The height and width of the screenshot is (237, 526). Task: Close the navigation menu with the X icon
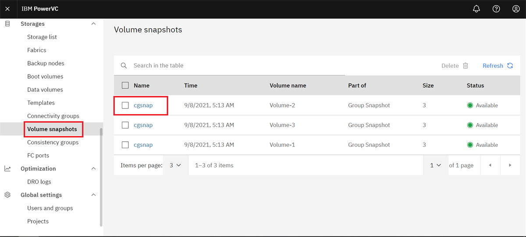(7, 9)
